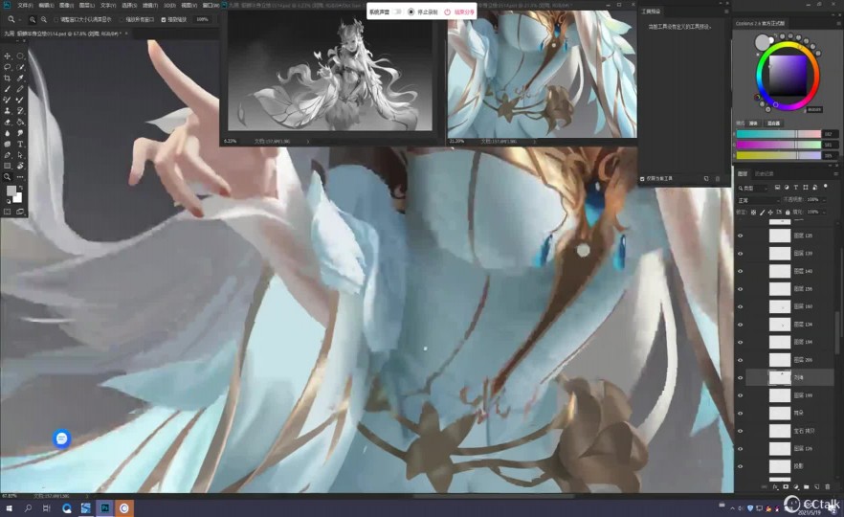Toggle system sound switch in recording bar
844x517 pixels.
(397, 11)
